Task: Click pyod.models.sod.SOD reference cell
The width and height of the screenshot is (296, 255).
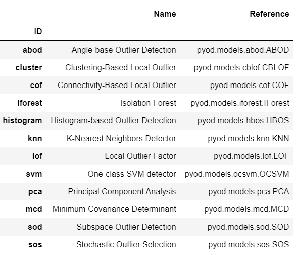Action: [248, 227]
